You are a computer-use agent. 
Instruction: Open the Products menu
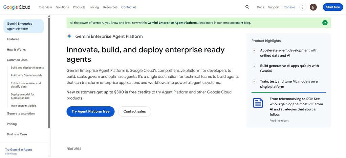pyautogui.click(x=79, y=7)
